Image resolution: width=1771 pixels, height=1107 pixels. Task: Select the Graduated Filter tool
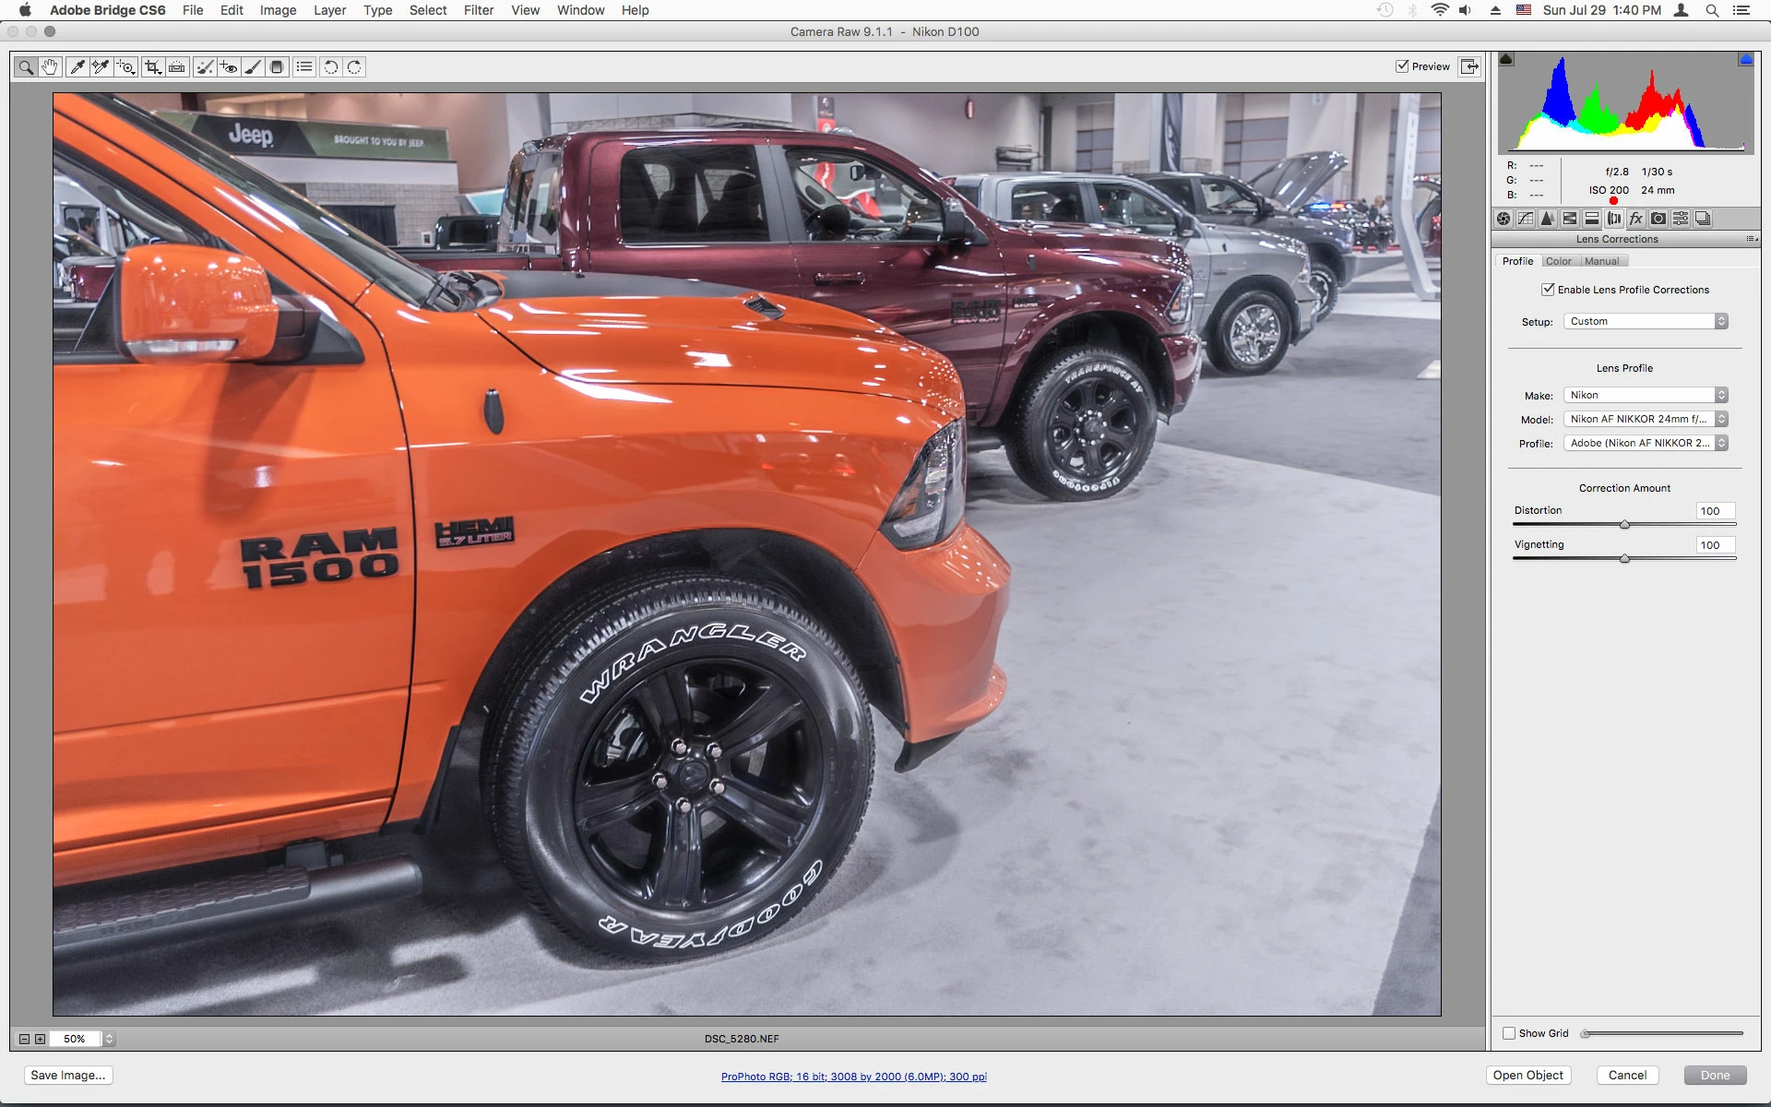277,66
